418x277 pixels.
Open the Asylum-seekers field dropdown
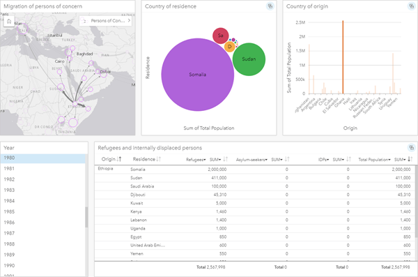(x=251, y=160)
